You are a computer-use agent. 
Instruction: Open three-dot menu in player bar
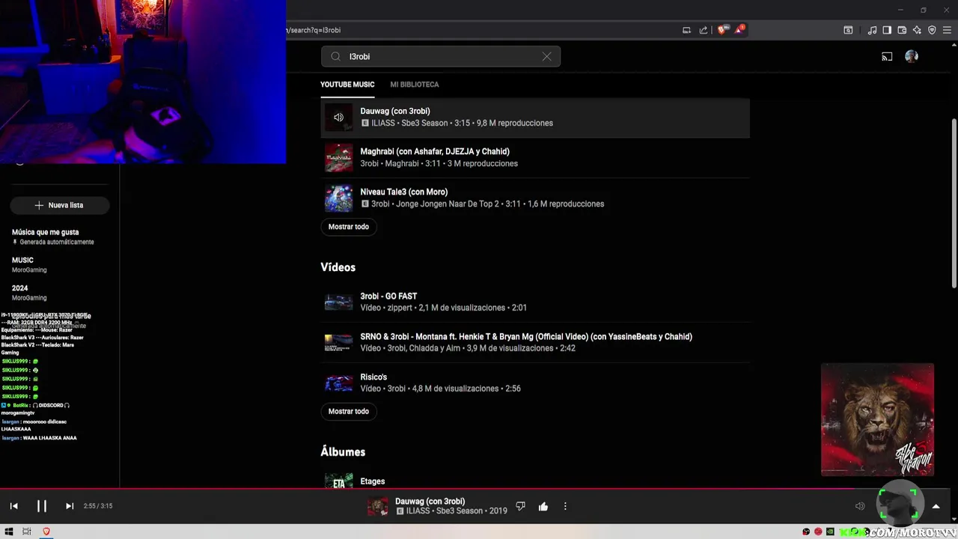click(x=565, y=506)
